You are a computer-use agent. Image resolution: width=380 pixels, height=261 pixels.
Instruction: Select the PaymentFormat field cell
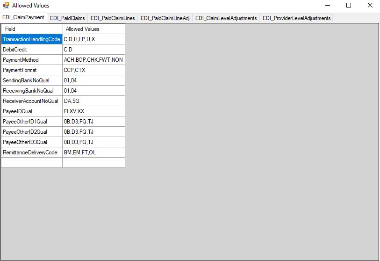32,70
